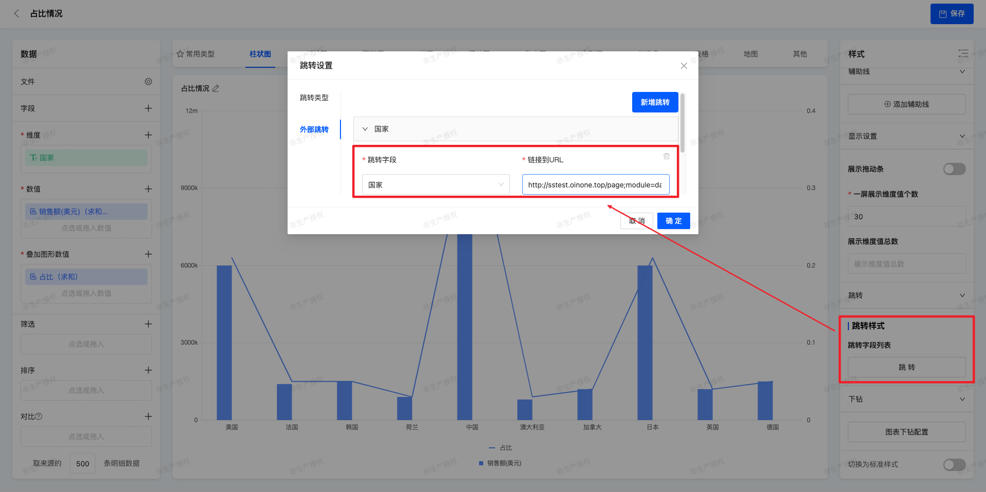Toggle the 展示拖动条 switch

point(954,169)
